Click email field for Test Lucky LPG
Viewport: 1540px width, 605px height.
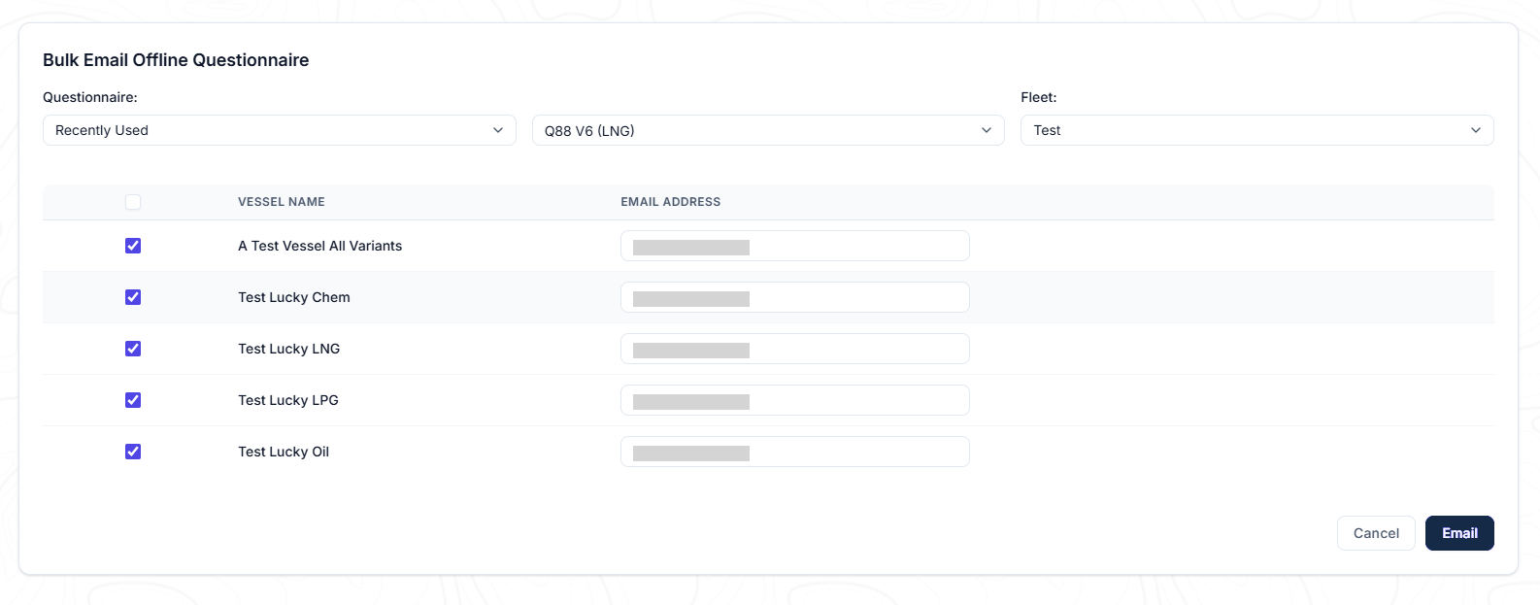(795, 400)
